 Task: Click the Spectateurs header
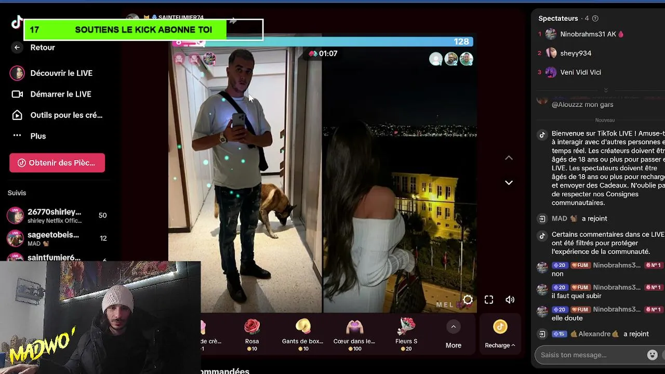pyautogui.click(x=558, y=18)
